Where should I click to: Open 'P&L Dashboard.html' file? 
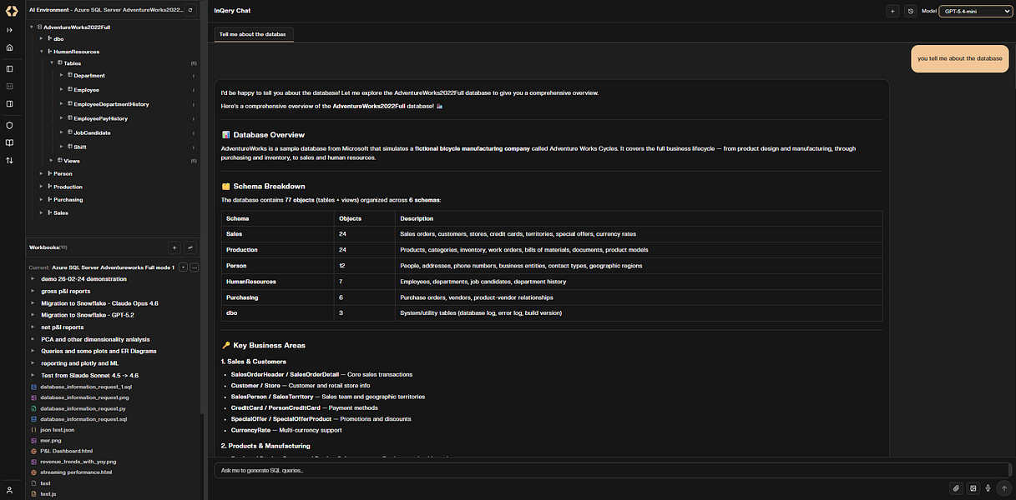pos(66,451)
